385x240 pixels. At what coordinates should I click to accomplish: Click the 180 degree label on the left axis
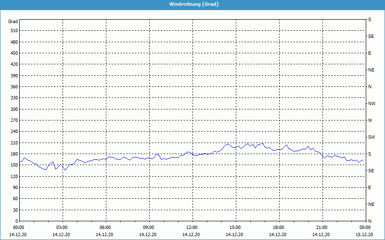click(x=13, y=154)
